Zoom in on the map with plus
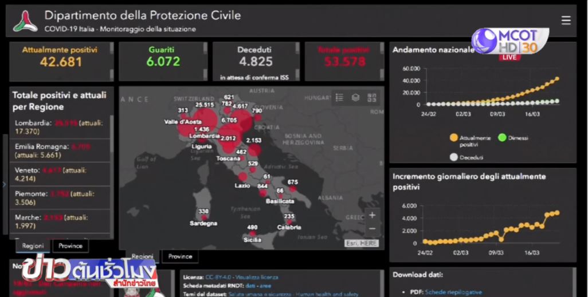This screenshot has width=588, height=297. pyautogui.click(x=372, y=215)
